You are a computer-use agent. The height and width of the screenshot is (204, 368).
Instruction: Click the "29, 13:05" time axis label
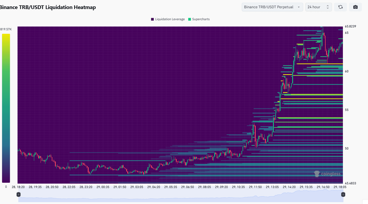coord(272,187)
